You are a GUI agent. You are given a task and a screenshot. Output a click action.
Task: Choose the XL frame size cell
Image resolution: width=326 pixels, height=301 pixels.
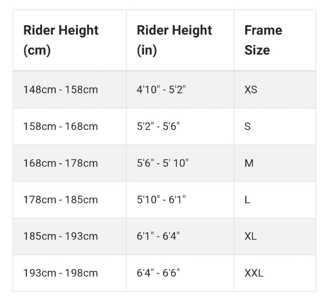tap(250, 236)
